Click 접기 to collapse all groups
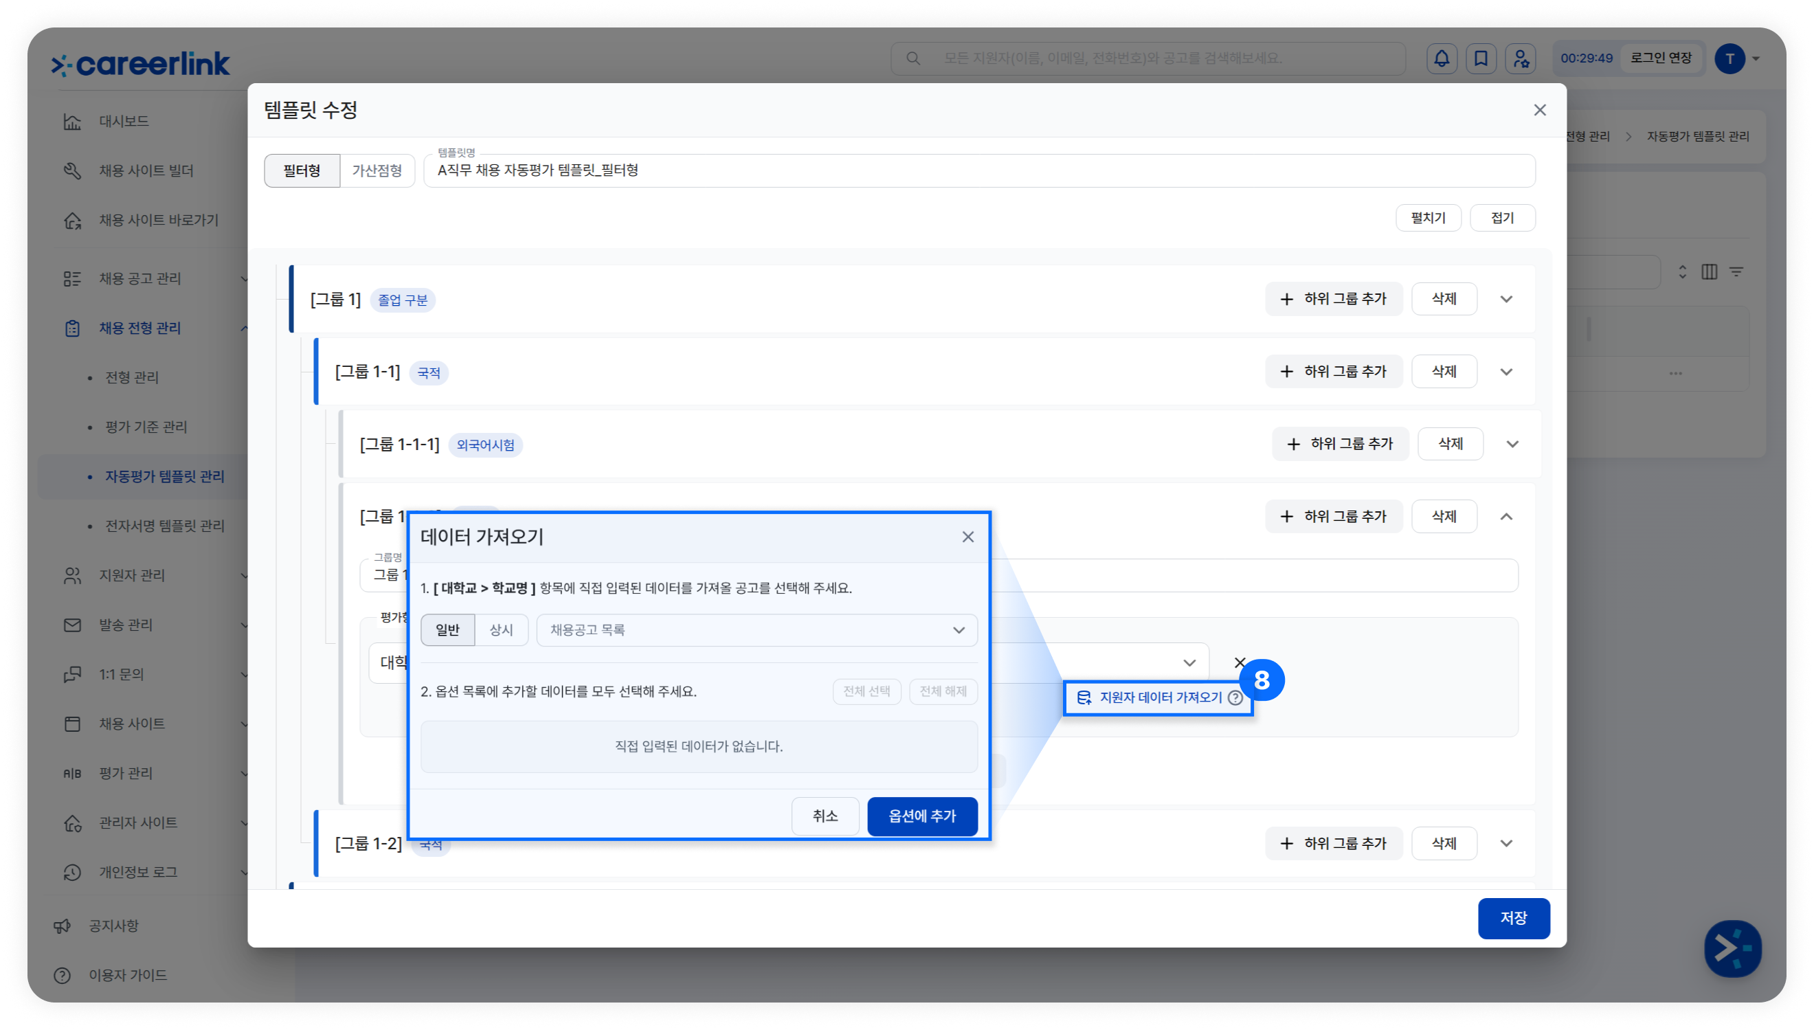Screen dimensions: 1814x1030 click(x=1502, y=218)
